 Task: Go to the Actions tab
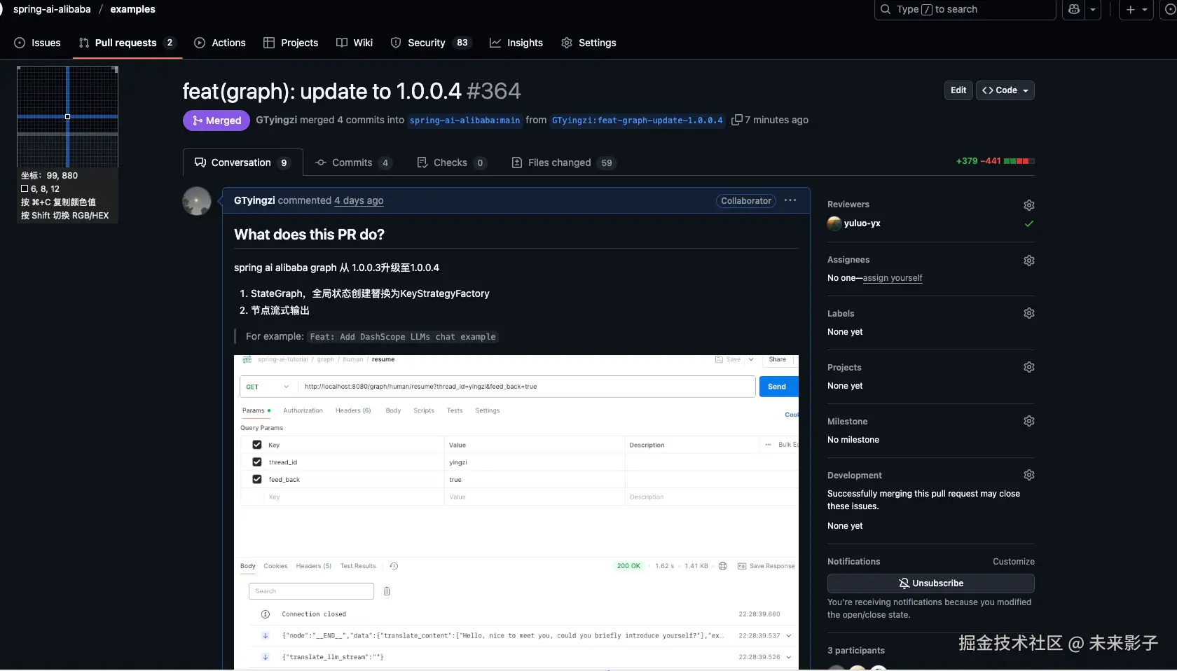(220, 43)
